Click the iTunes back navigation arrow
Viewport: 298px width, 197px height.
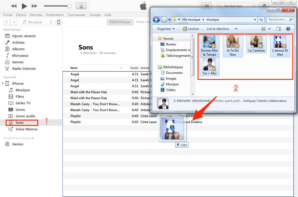tap(7, 22)
